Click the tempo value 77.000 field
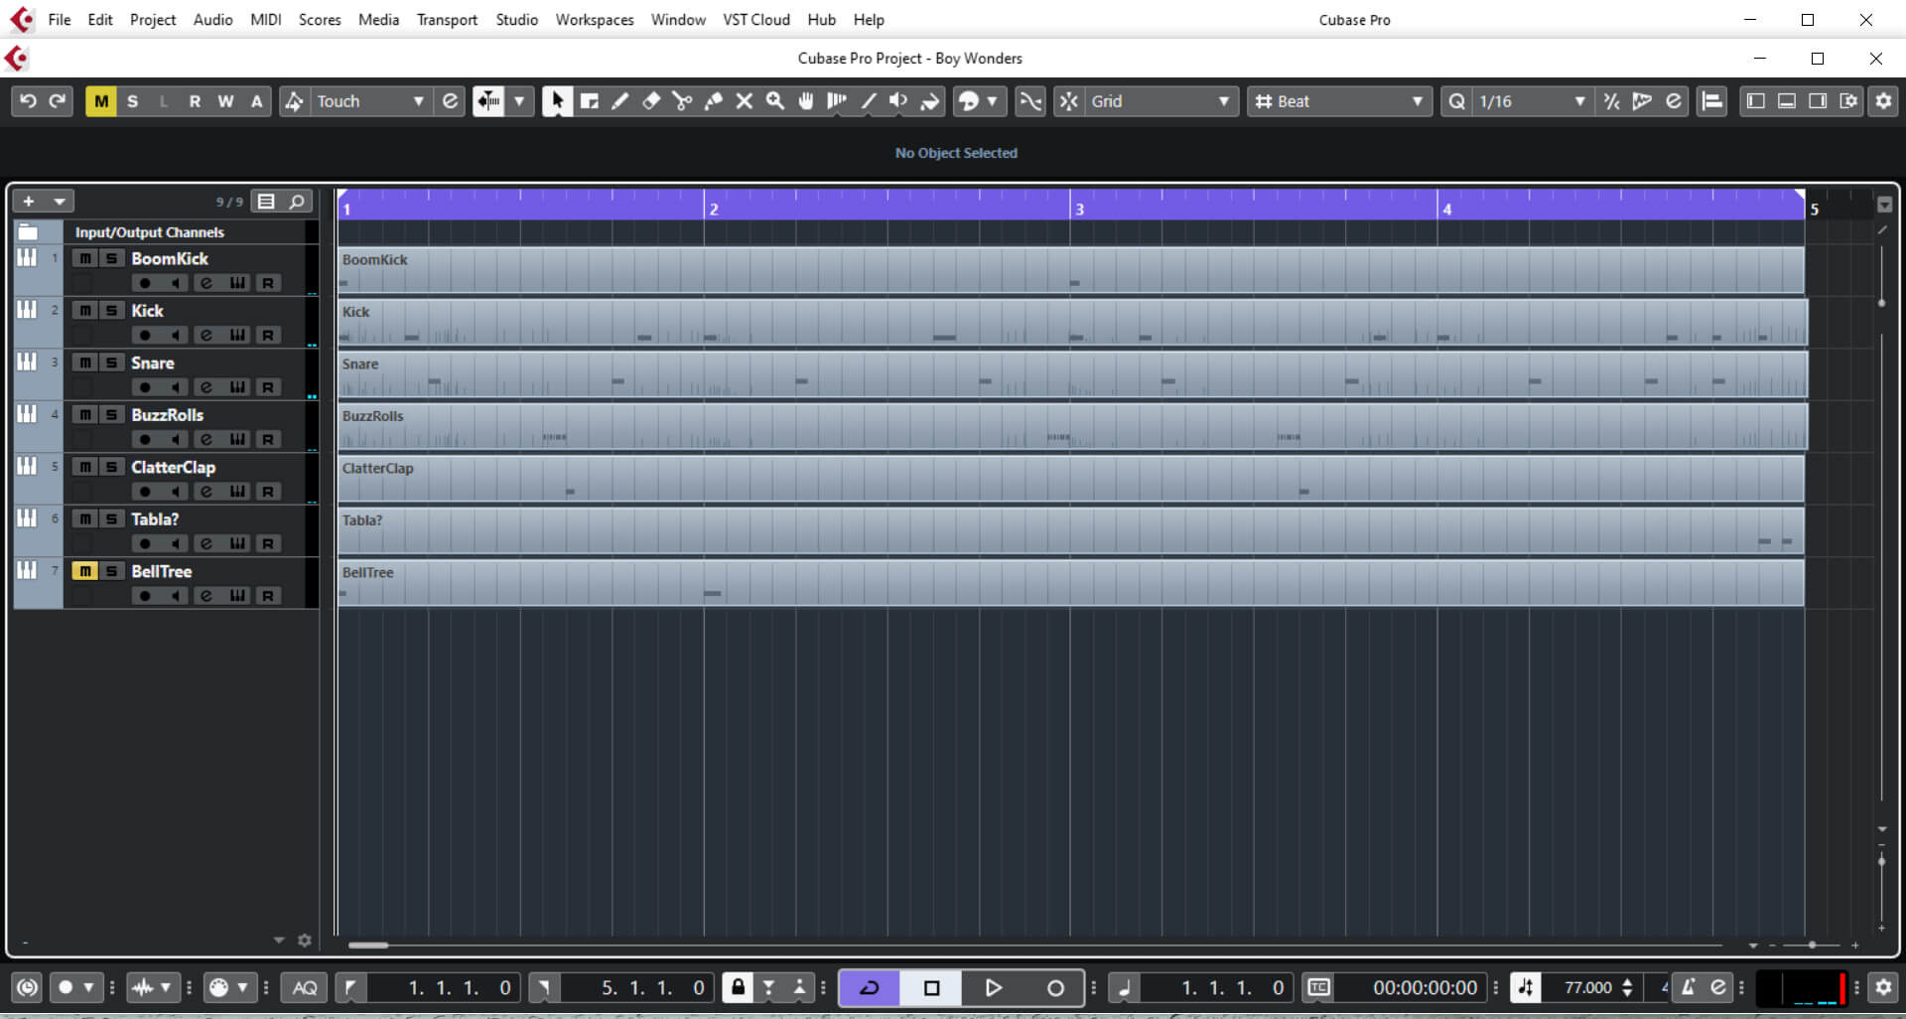 click(x=1588, y=988)
